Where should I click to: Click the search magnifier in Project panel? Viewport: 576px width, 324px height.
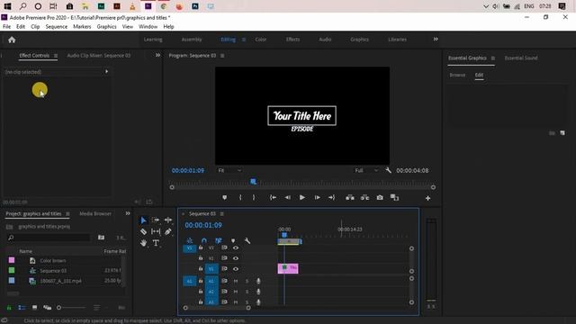(x=11, y=238)
